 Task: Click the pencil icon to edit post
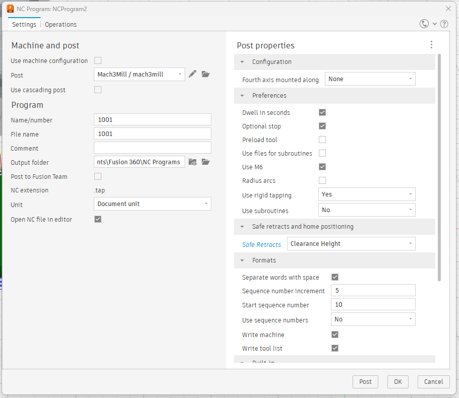coord(192,74)
